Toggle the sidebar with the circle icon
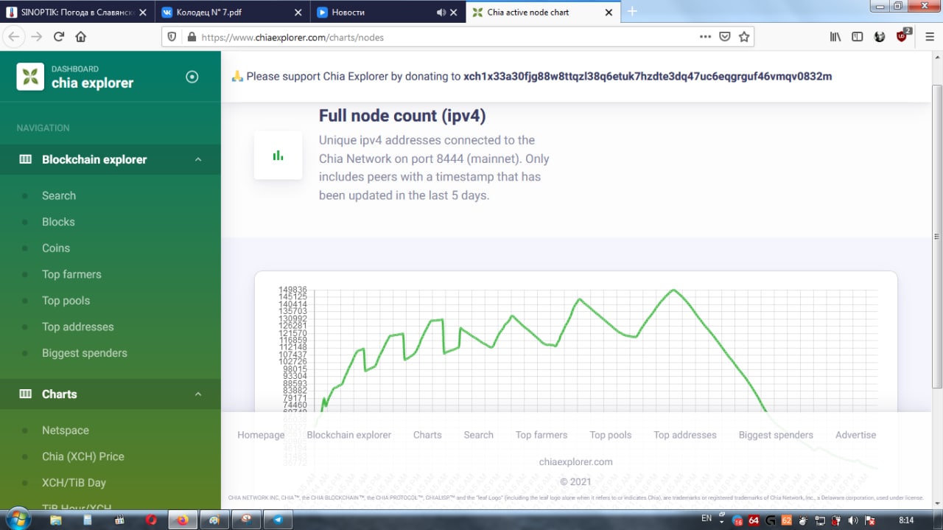Image resolution: width=943 pixels, height=530 pixels. pyautogui.click(x=192, y=77)
